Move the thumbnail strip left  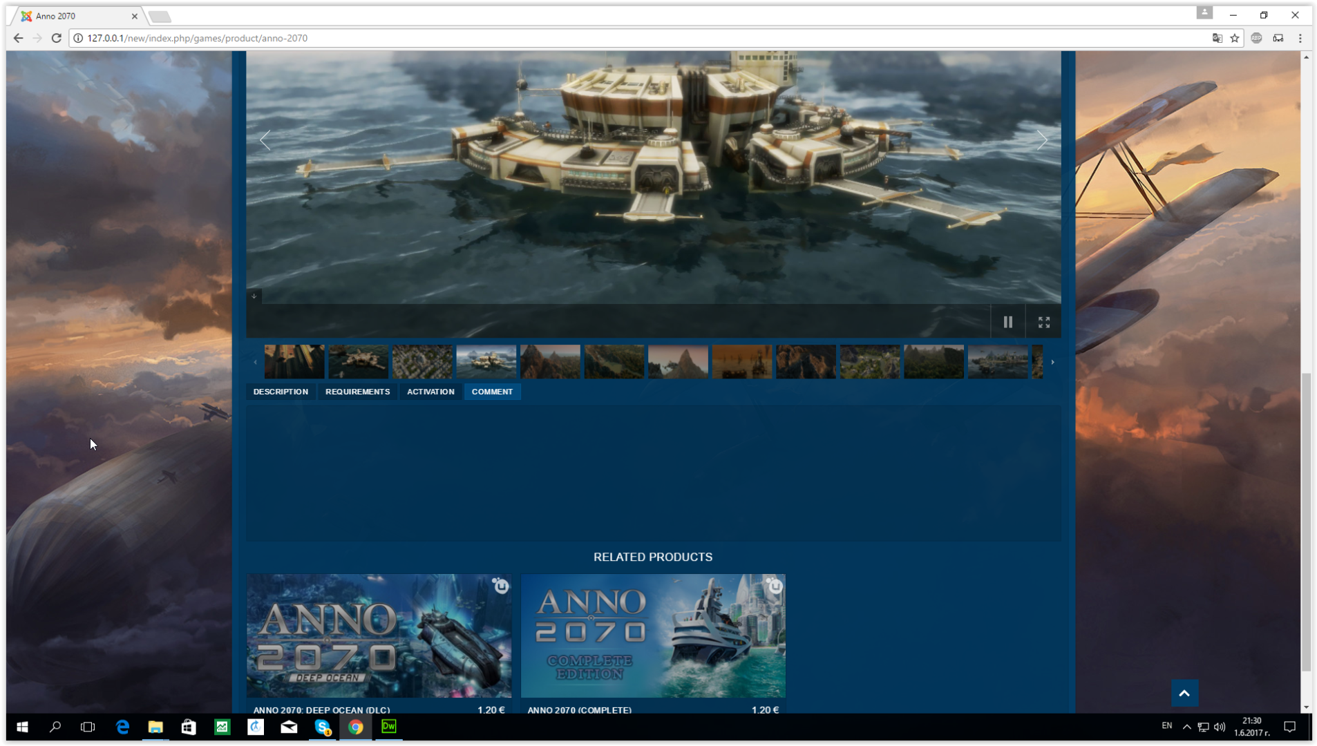click(x=255, y=362)
